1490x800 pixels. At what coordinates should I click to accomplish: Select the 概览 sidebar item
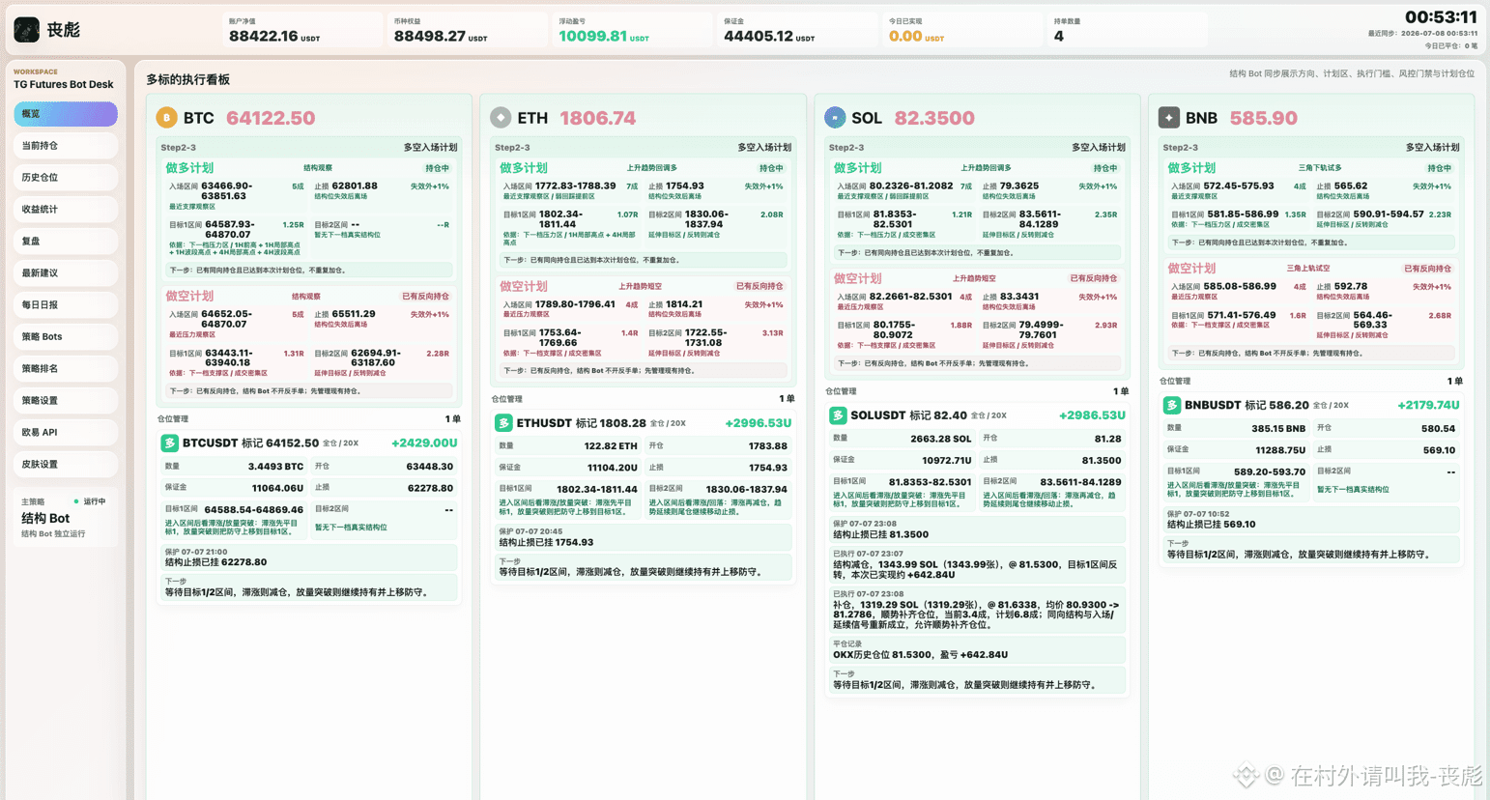click(x=66, y=114)
